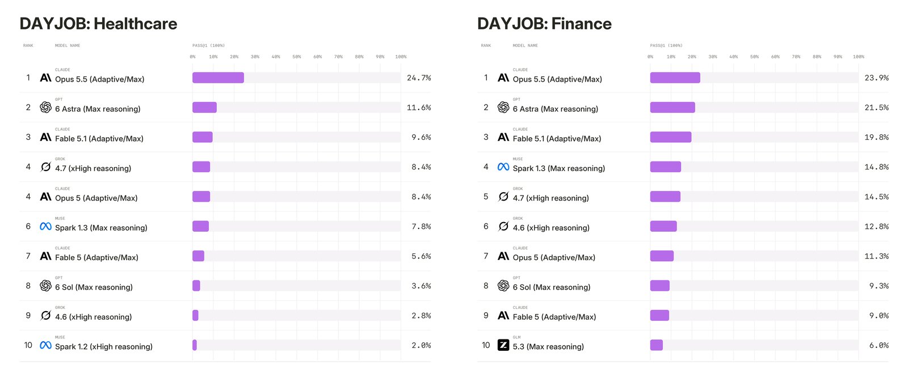This screenshot has height=374, width=908.
Task: Click Claude icon for Finance Opus 5 row
Action: (x=503, y=256)
